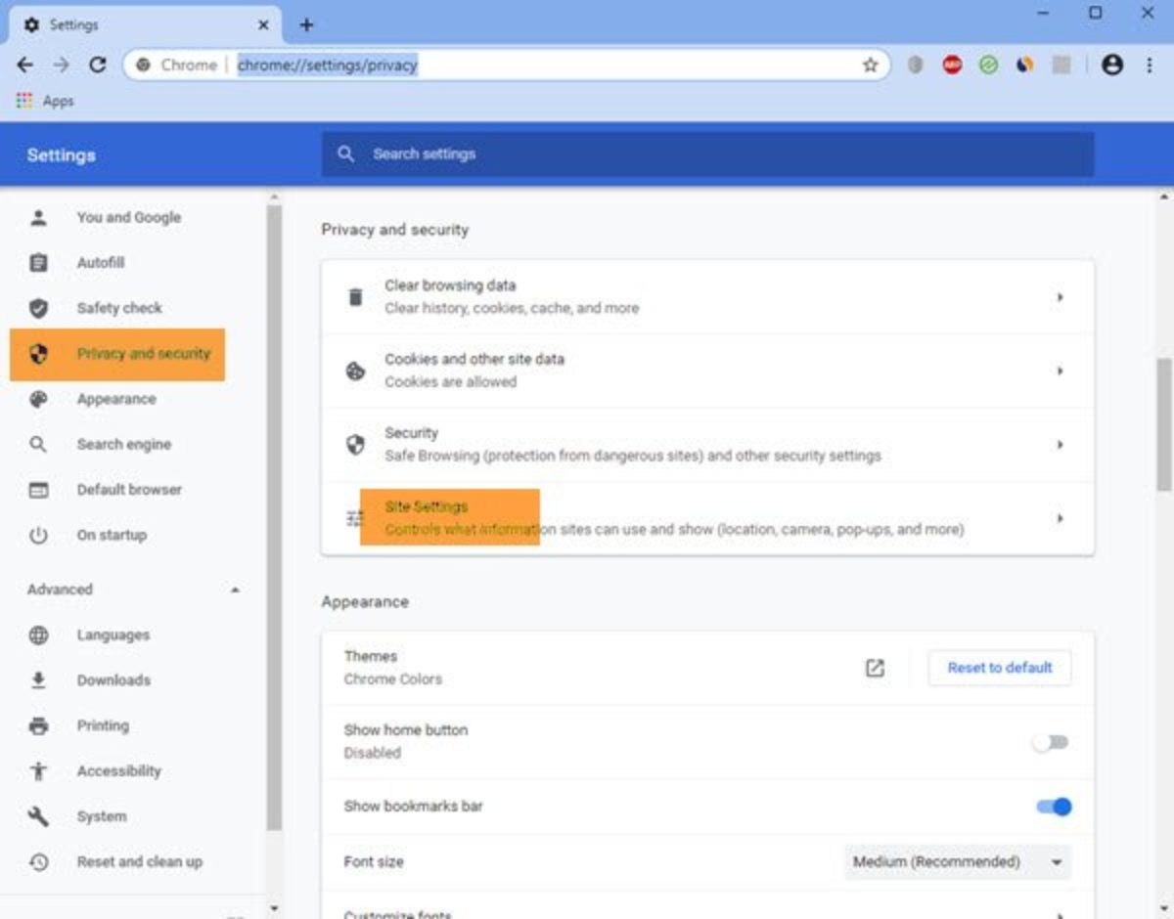The height and width of the screenshot is (919, 1174).
Task: Click the Safety check shield icon
Action: [38, 308]
